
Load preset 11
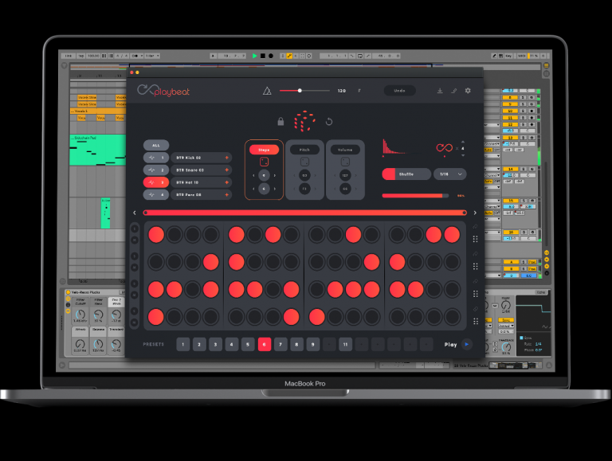coord(345,345)
